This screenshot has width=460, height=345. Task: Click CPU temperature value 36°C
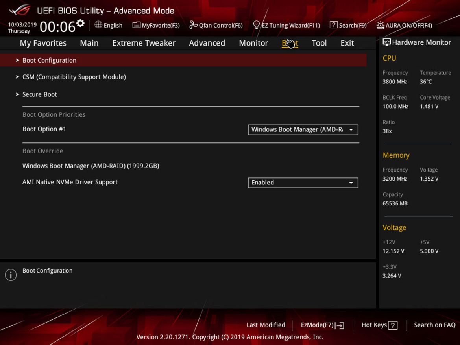(x=426, y=81)
